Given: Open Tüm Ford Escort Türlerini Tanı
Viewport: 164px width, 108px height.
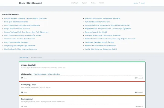Looking at the screenshot, I should point(97,22).
